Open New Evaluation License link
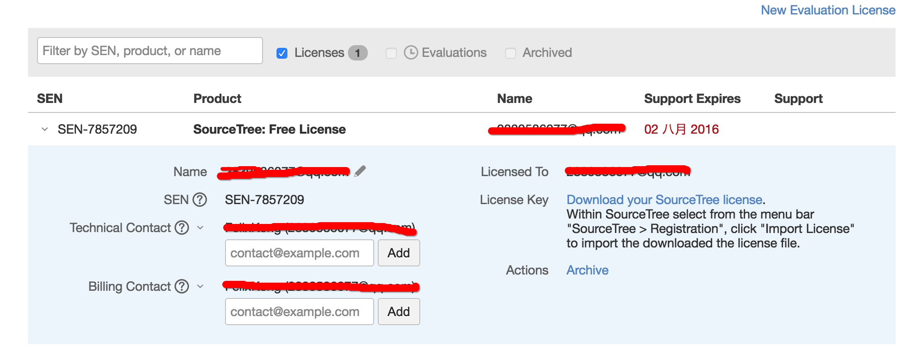901x354 pixels. click(828, 10)
